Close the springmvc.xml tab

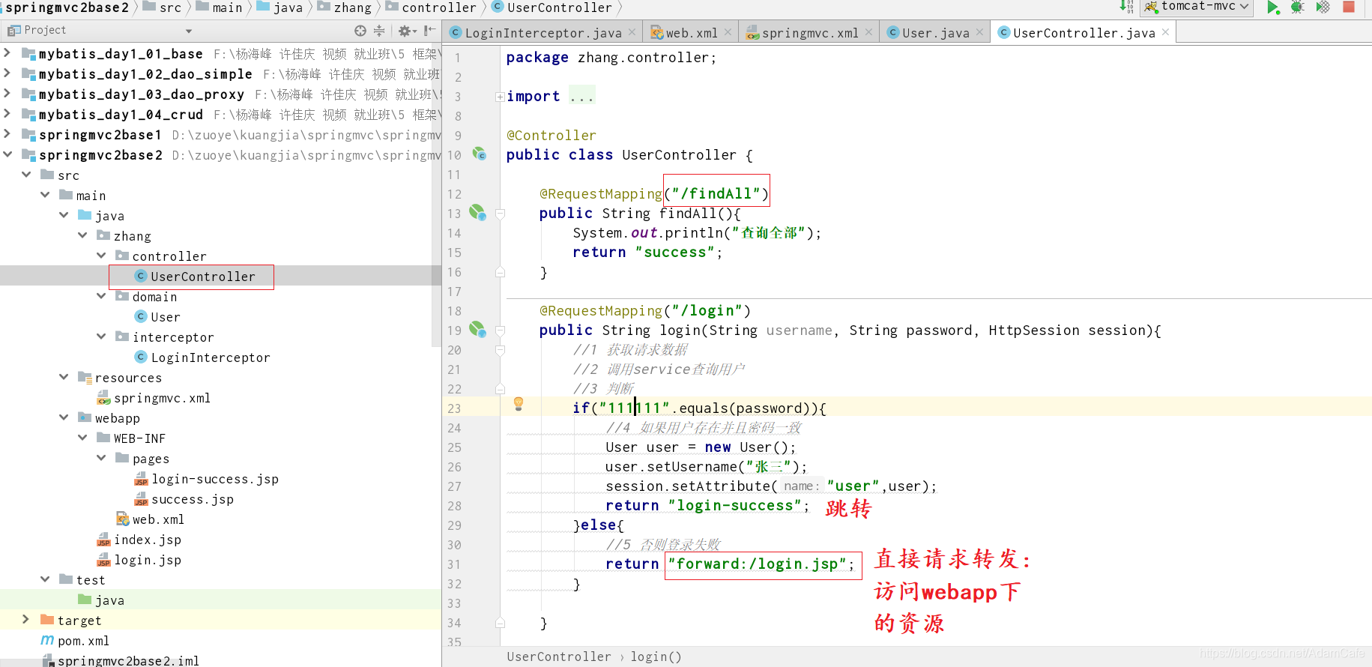[x=868, y=32]
